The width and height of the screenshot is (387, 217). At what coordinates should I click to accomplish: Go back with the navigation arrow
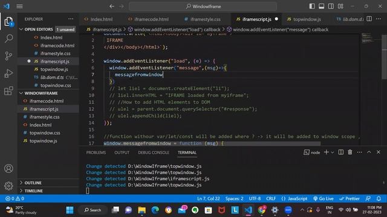pos(112,7)
